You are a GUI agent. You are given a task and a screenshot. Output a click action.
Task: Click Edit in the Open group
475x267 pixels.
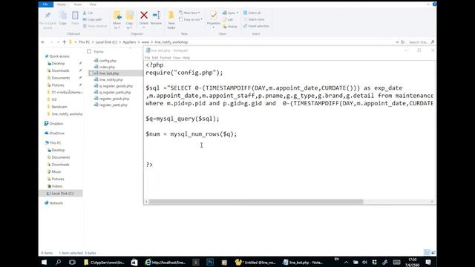[228, 20]
